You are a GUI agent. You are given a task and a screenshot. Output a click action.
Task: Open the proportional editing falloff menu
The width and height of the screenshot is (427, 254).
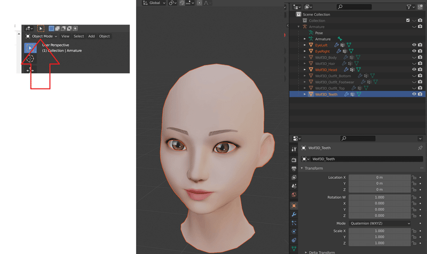pyautogui.click(x=207, y=3)
